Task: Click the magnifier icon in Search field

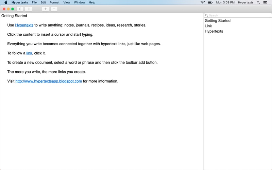Action: coord(206,15)
